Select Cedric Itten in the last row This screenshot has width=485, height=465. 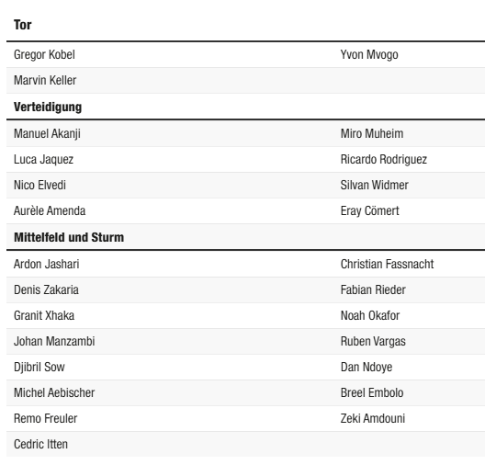tap(40, 444)
